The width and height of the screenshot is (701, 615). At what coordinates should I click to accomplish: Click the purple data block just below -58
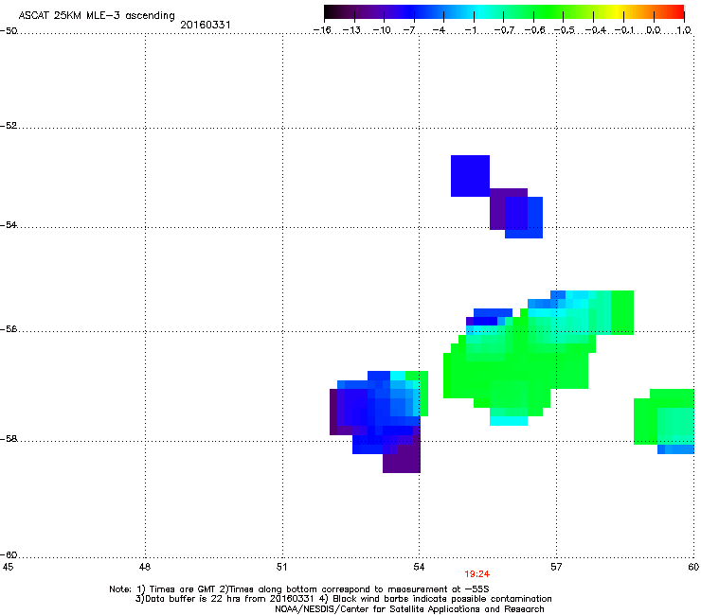[x=402, y=460]
